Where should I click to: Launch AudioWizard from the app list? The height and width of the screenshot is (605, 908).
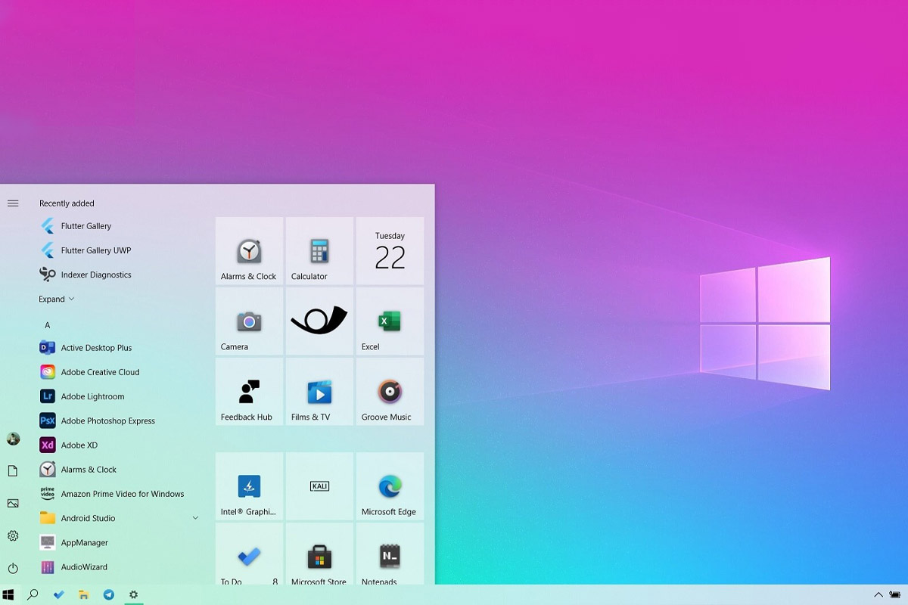(120, 566)
